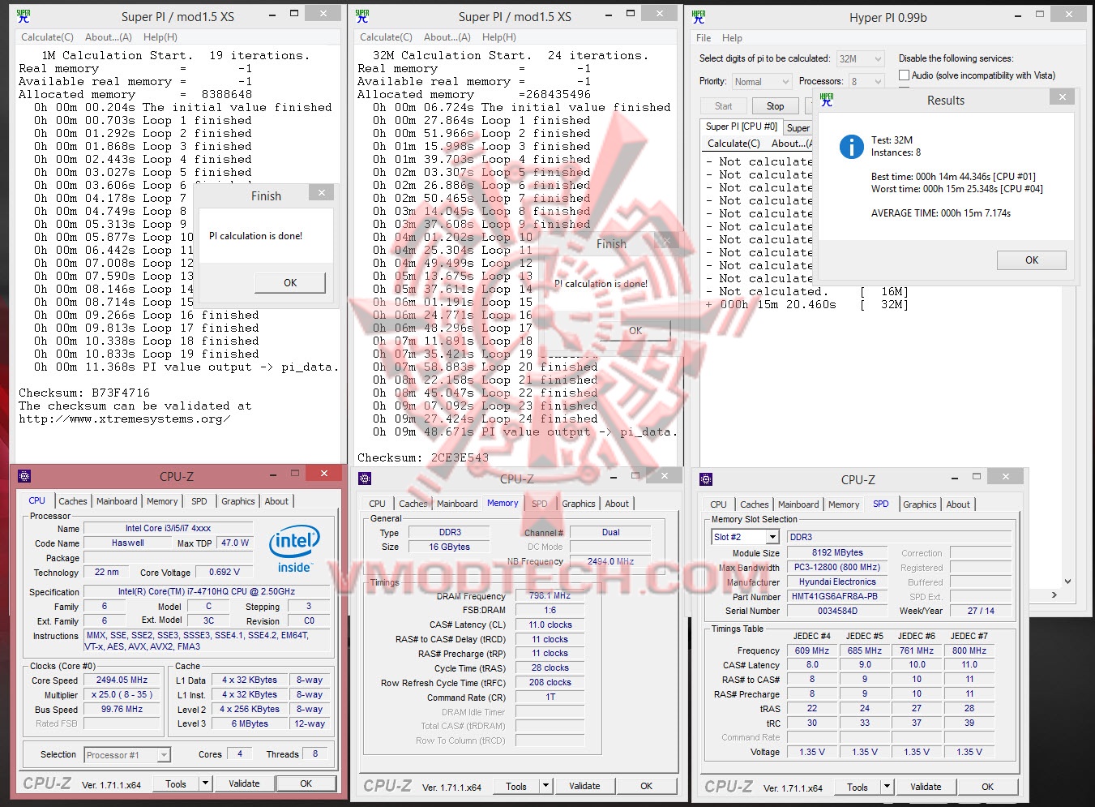Click the '0034584D' serial number value
This screenshot has width=1095, height=807.
[837, 611]
